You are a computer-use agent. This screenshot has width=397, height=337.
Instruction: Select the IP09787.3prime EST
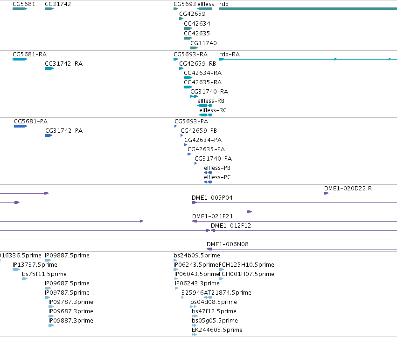click(51, 307)
